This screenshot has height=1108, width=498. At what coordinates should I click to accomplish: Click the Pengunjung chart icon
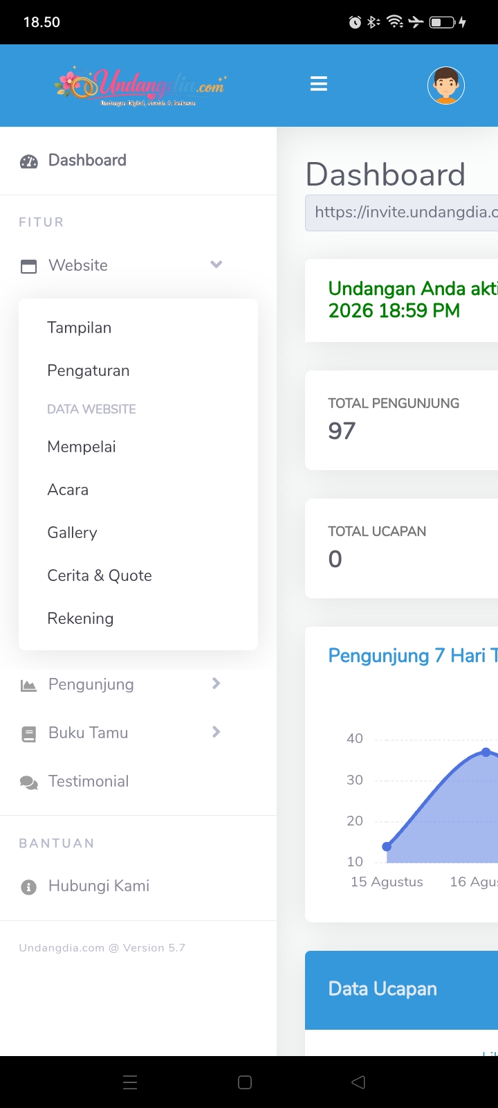[28, 686]
